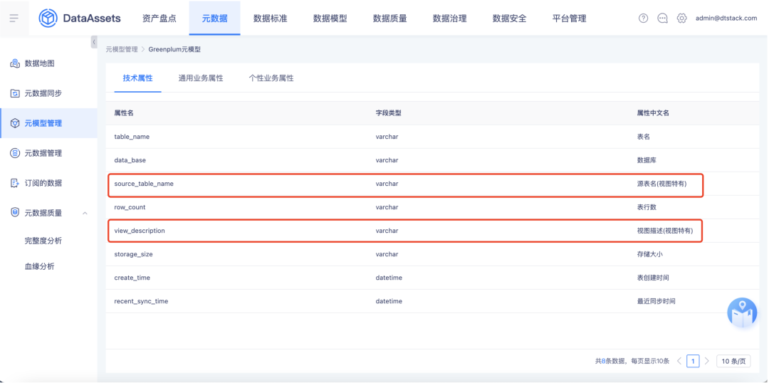This screenshot has height=383, width=769.
Task: Go to next page arrow
Action: [707, 362]
